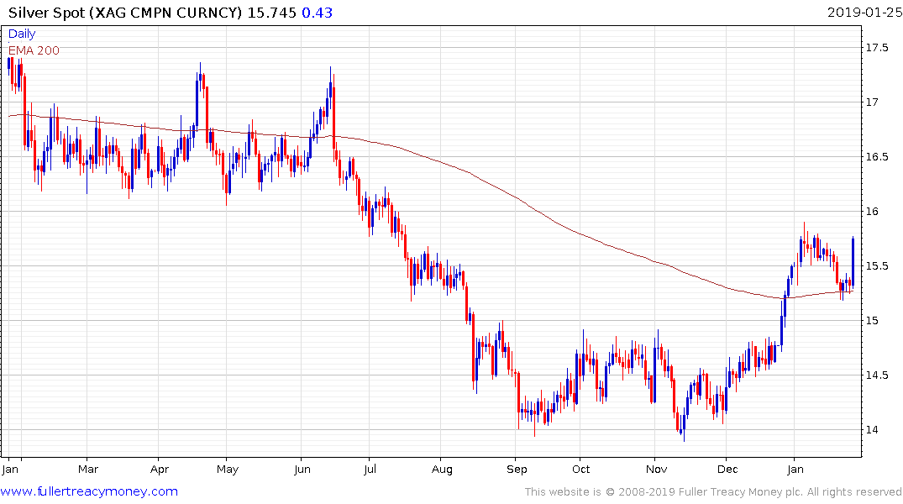Image resolution: width=903 pixels, height=504 pixels.
Task: Click the Sep month axis label
Action: coord(517,470)
